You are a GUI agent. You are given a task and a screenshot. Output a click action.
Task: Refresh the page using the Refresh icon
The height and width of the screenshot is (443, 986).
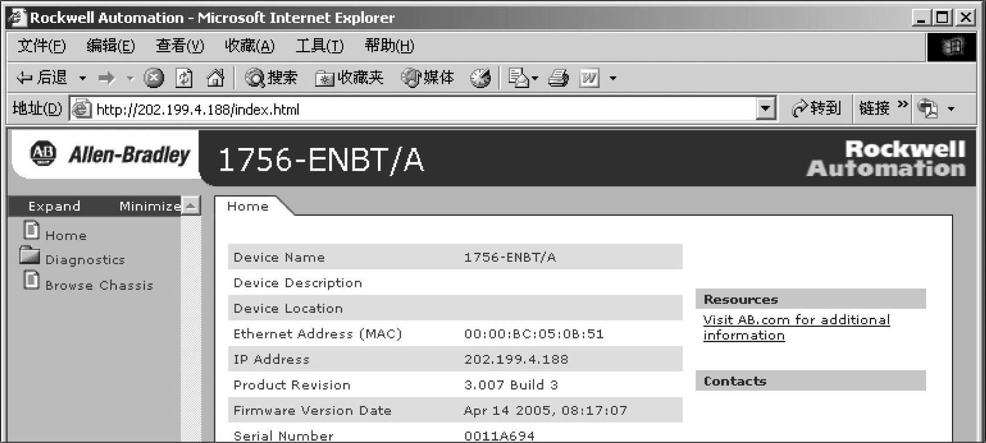point(184,78)
